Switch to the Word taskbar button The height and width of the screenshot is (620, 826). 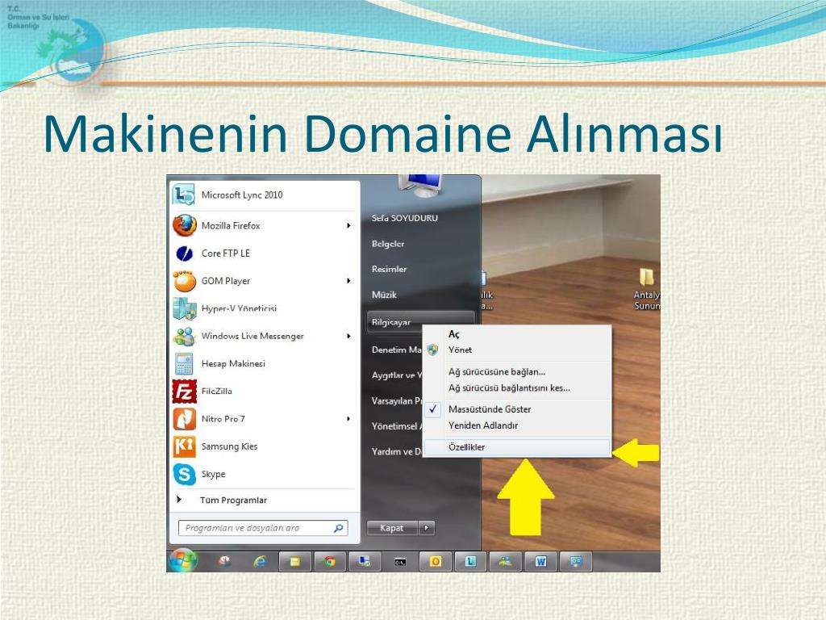click(540, 562)
